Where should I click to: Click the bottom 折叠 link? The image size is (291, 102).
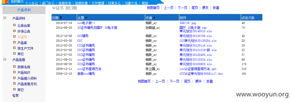click(x=210, y=81)
